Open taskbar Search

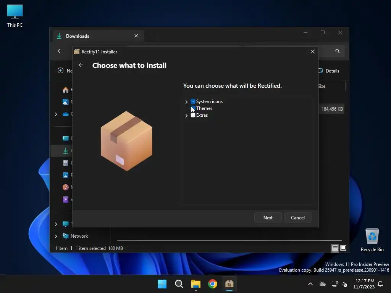179,284
